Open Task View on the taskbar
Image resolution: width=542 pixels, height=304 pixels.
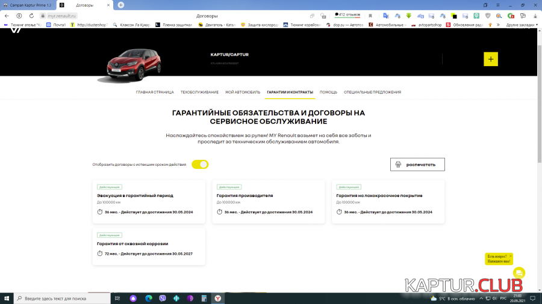pos(117,299)
